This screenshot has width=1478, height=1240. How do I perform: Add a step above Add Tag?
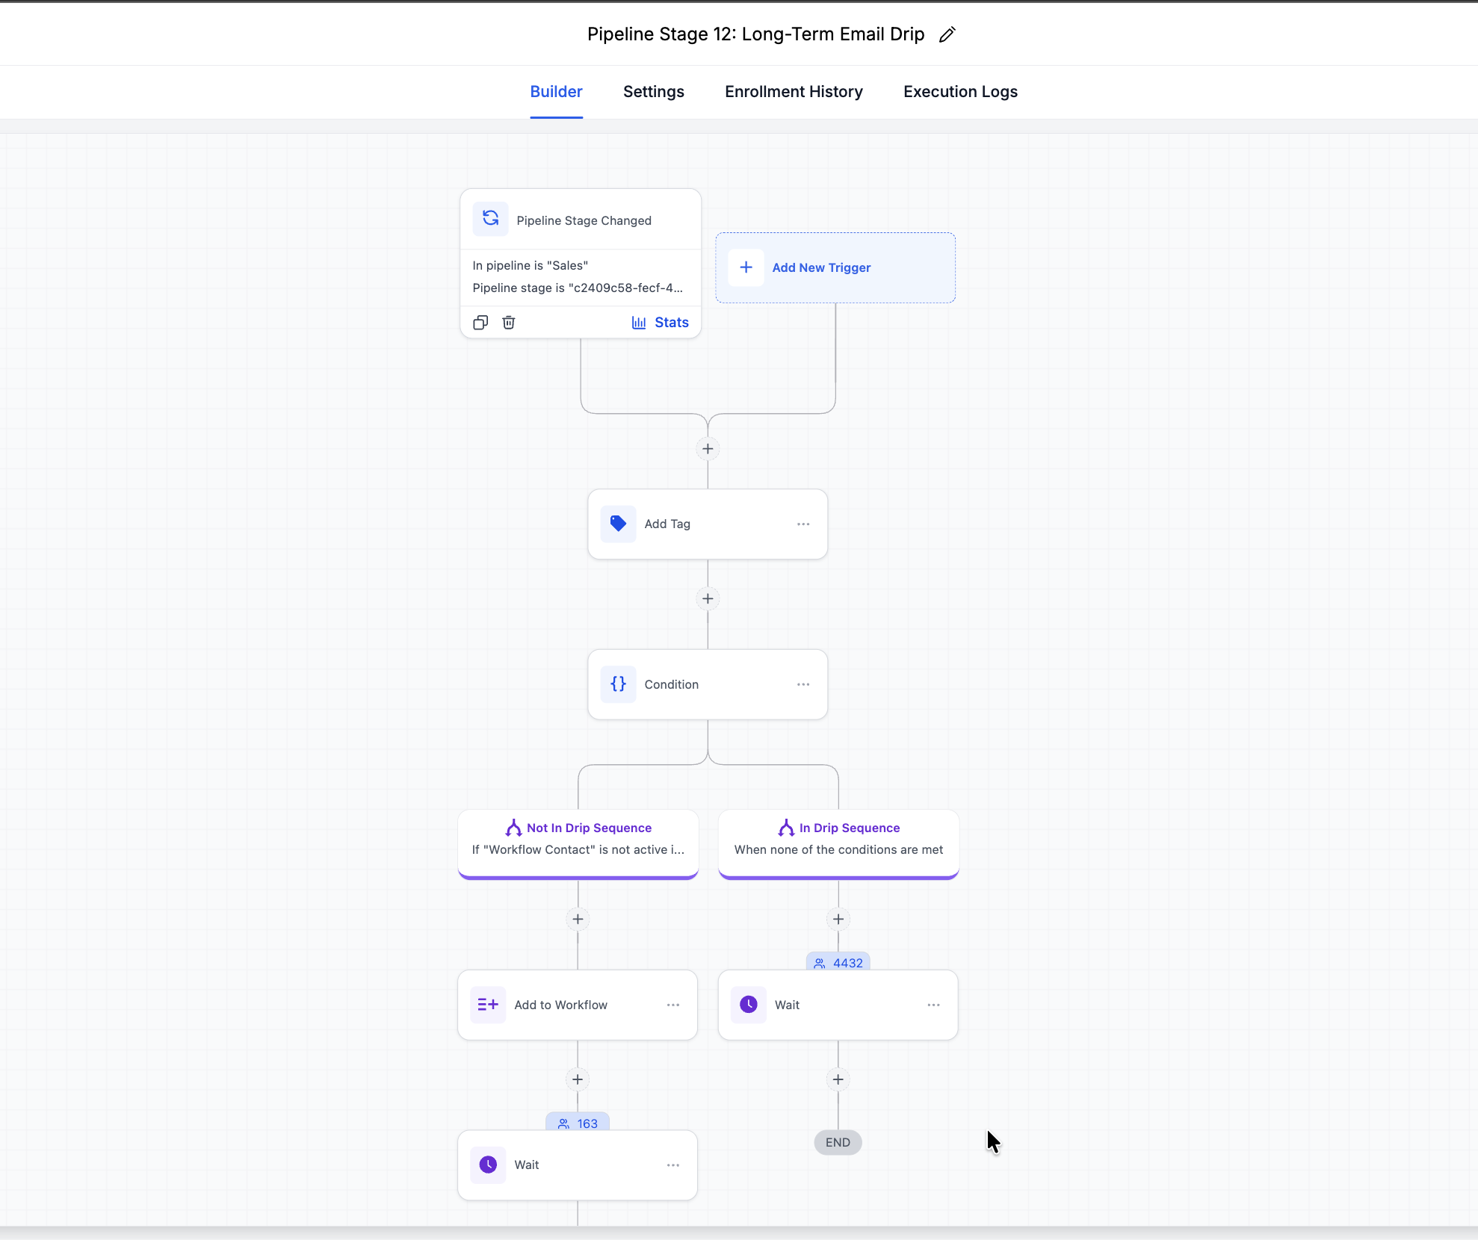[x=708, y=449]
